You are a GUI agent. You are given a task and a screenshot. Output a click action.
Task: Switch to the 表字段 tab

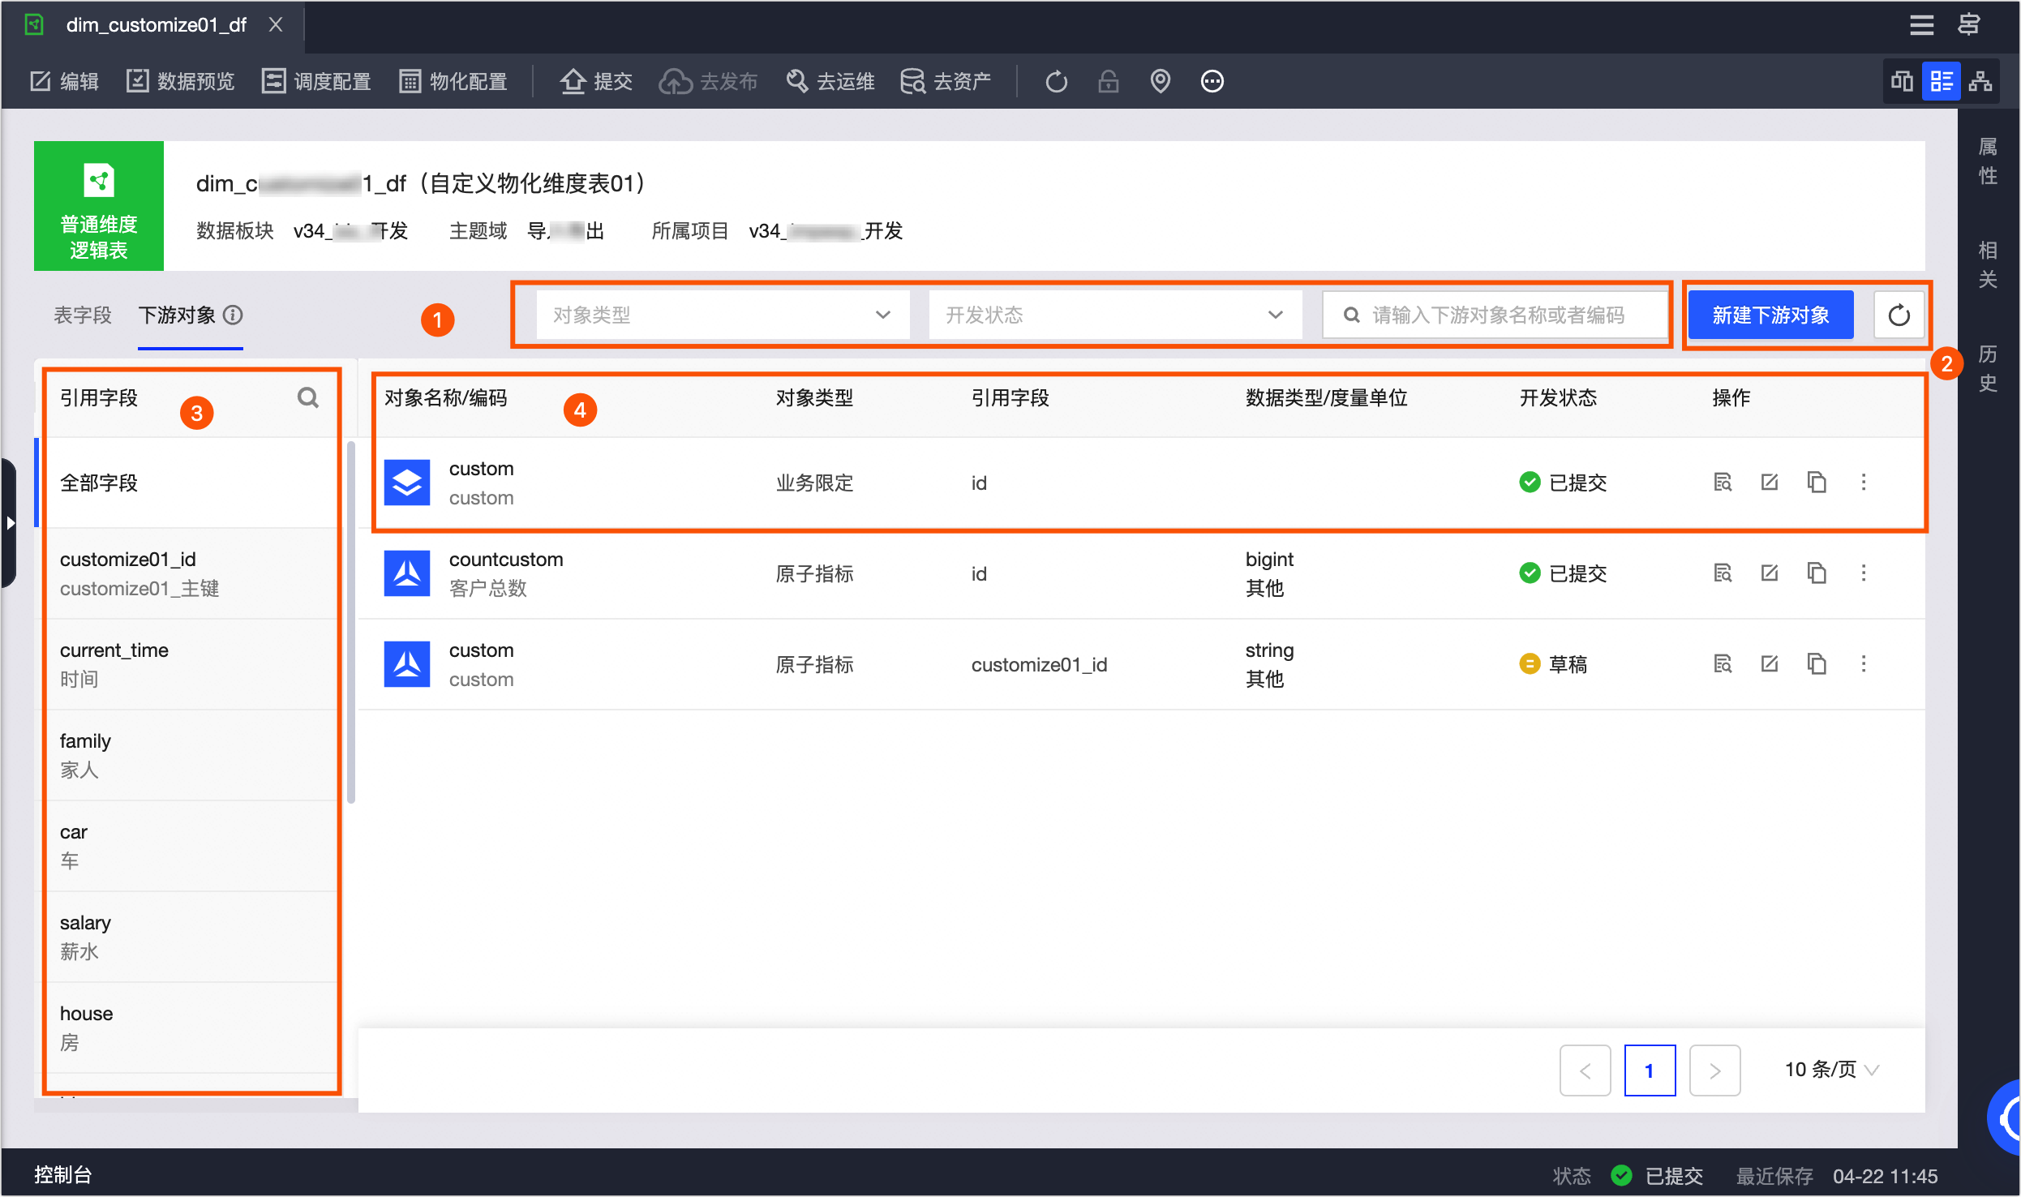[83, 315]
